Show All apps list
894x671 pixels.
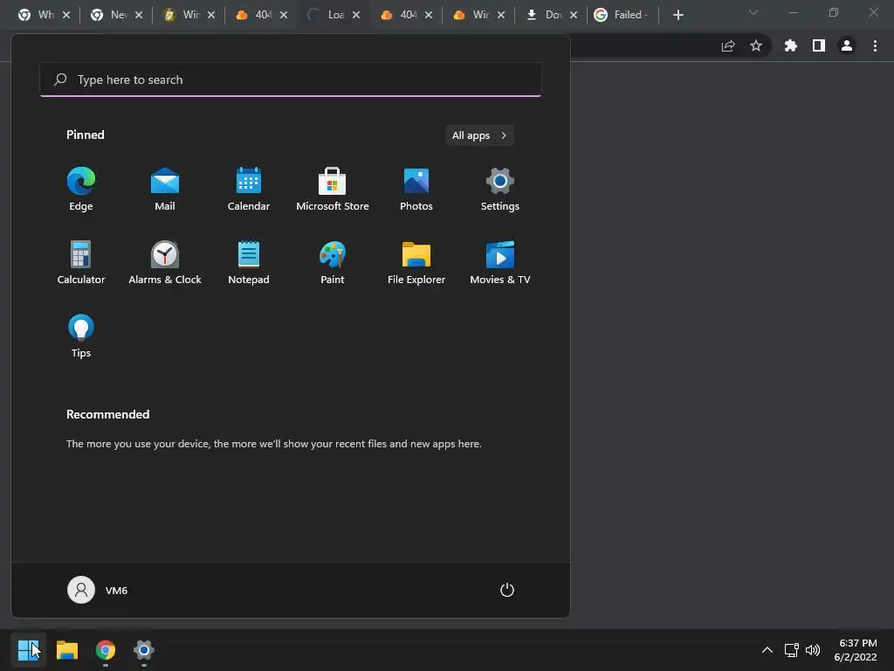[x=479, y=135]
